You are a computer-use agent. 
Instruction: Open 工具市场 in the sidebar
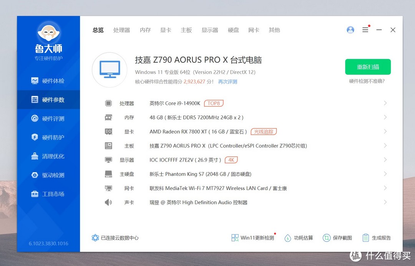(x=48, y=194)
